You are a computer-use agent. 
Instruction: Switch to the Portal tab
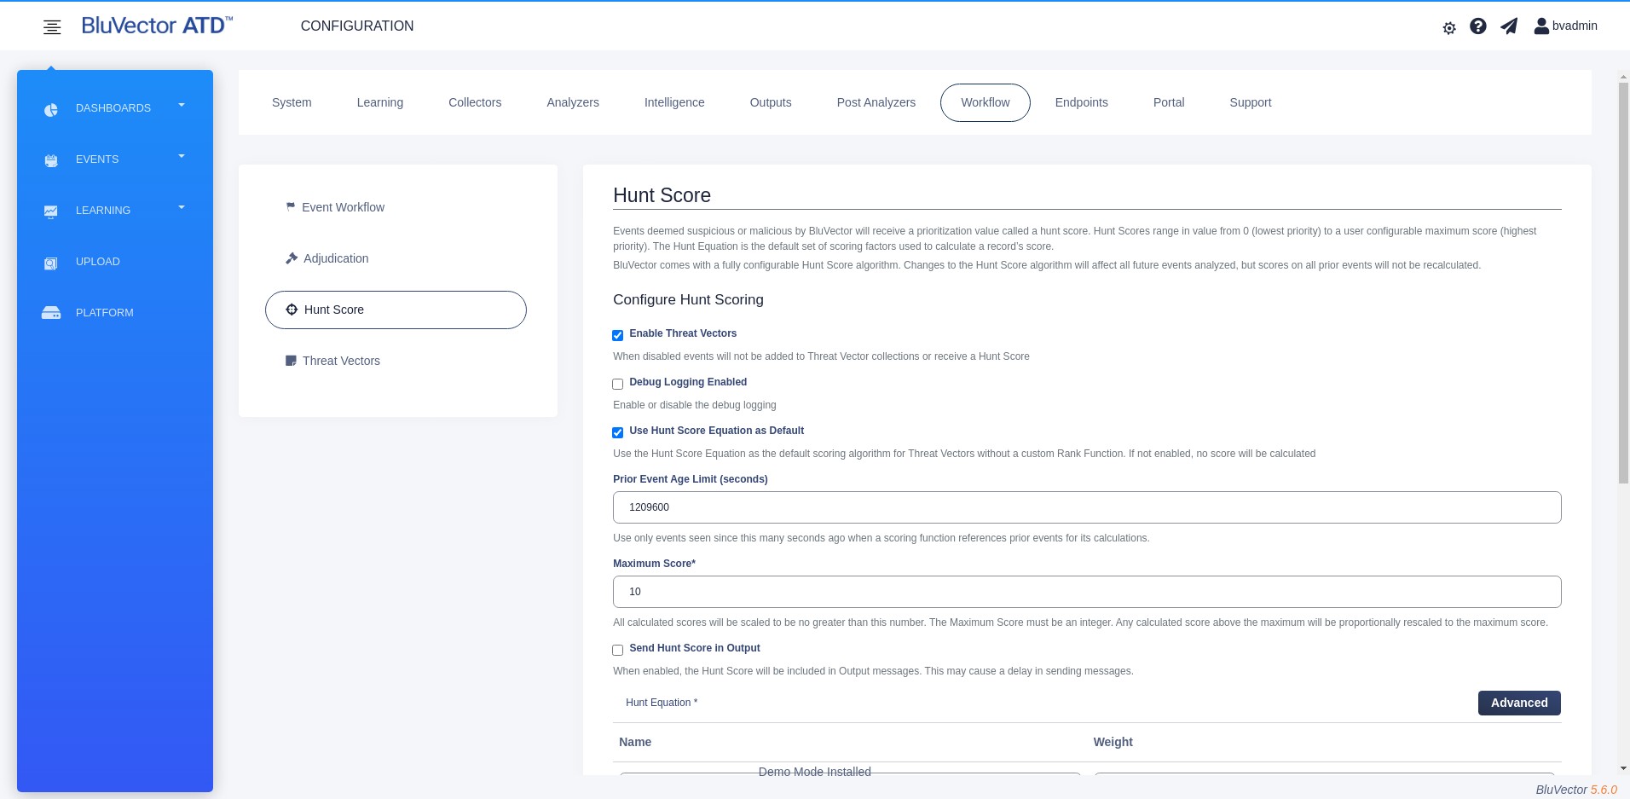pyautogui.click(x=1169, y=102)
